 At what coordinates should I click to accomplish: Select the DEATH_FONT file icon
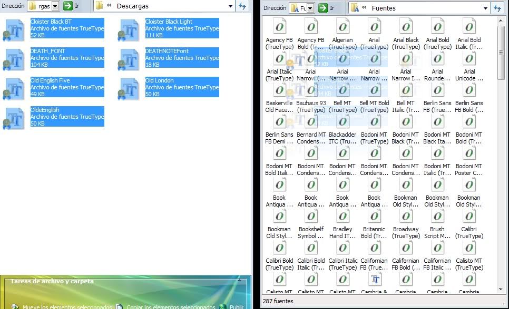tap(14, 59)
